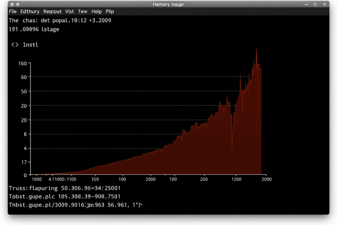Image resolution: width=337 pixels, height=225 pixels.
Task: Click the line 'Tpbst.gupe.plc 105.308.39-908.7501'
Action: [65, 196]
